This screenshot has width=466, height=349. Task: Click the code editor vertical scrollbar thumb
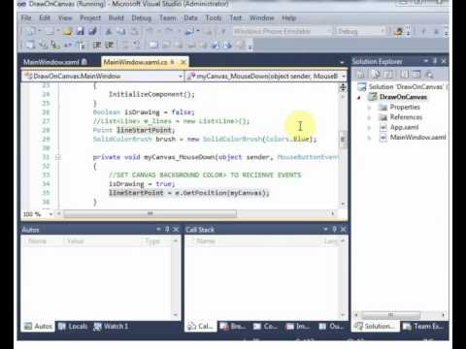click(x=343, y=140)
